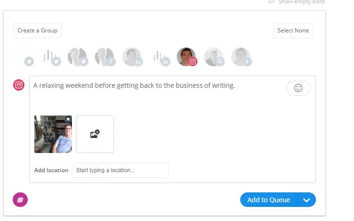Toggle the first faded Twitter profile
The height and width of the screenshot is (221, 354).
click(x=23, y=57)
